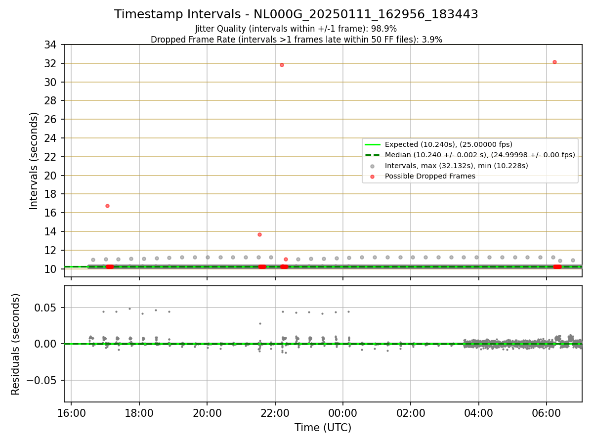Click the '22:00' x-axis tick label
The width and height of the screenshot is (593, 445).
[275, 412]
